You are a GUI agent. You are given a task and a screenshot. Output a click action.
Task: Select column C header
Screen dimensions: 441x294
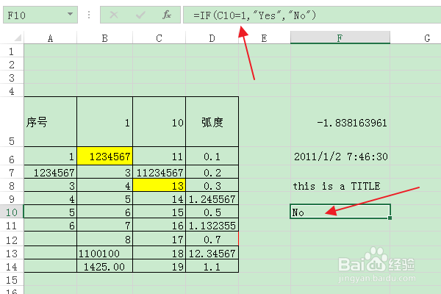pos(159,38)
